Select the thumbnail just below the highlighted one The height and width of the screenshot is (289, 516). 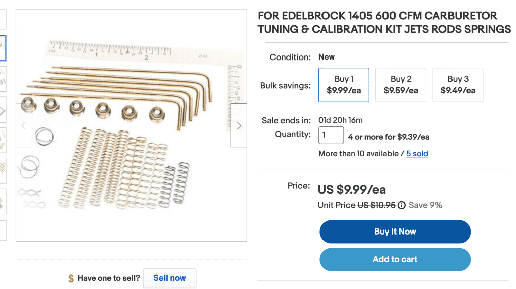3,78
